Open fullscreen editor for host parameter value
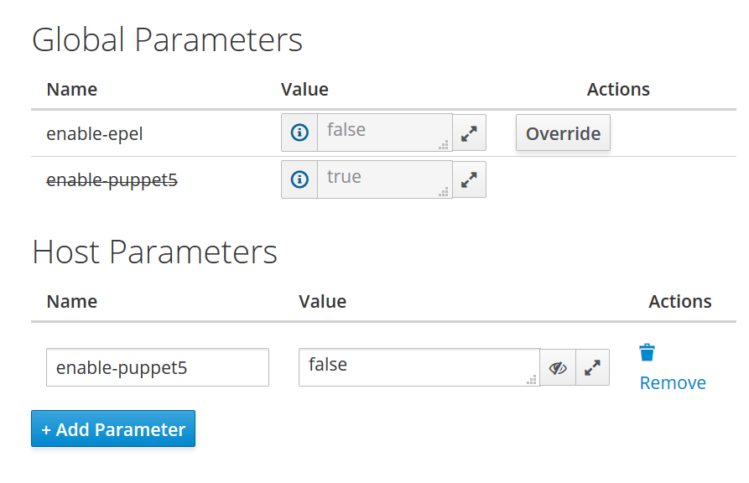 point(593,367)
